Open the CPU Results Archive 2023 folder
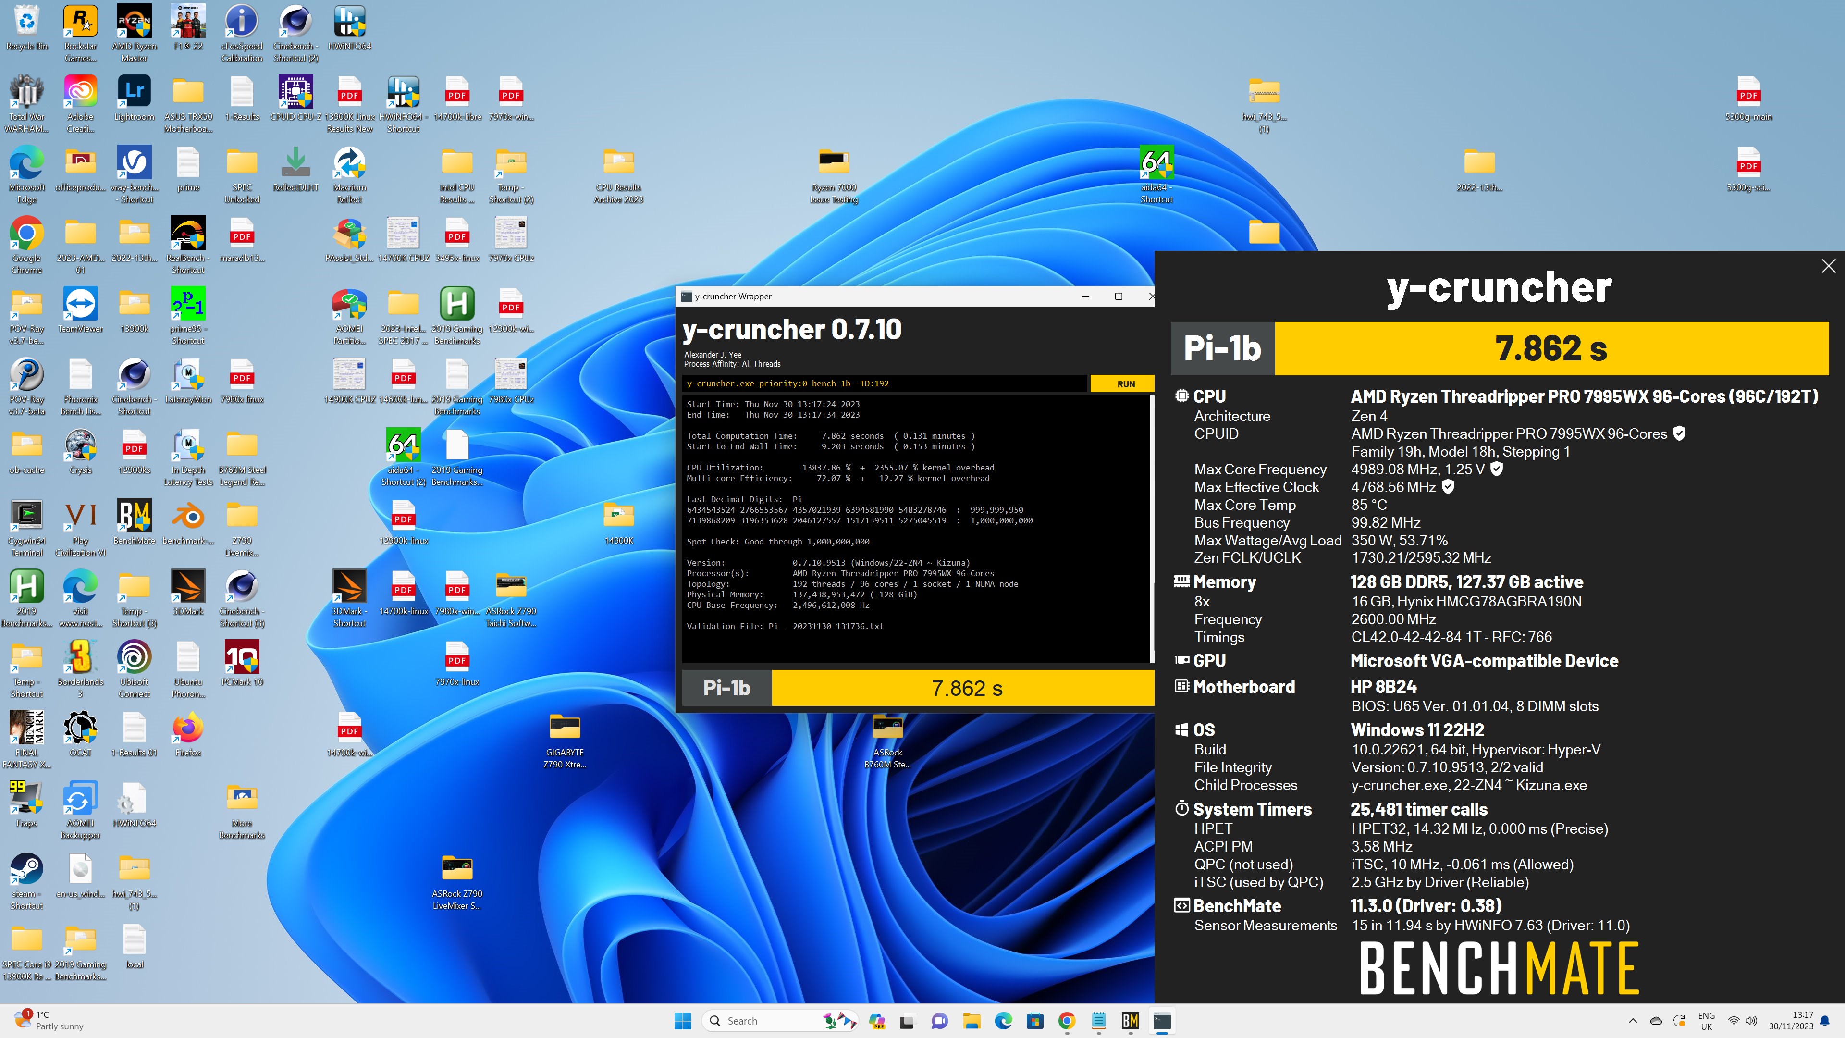The width and height of the screenshot is (1845, 1038). pos(619,175)
